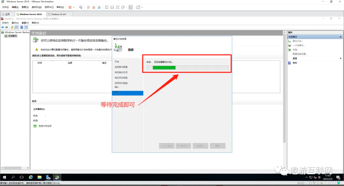This screenshot has width=344, height=186.
Task: Open the Windows Start button in the guest
Action: click(x=4, y=177)
